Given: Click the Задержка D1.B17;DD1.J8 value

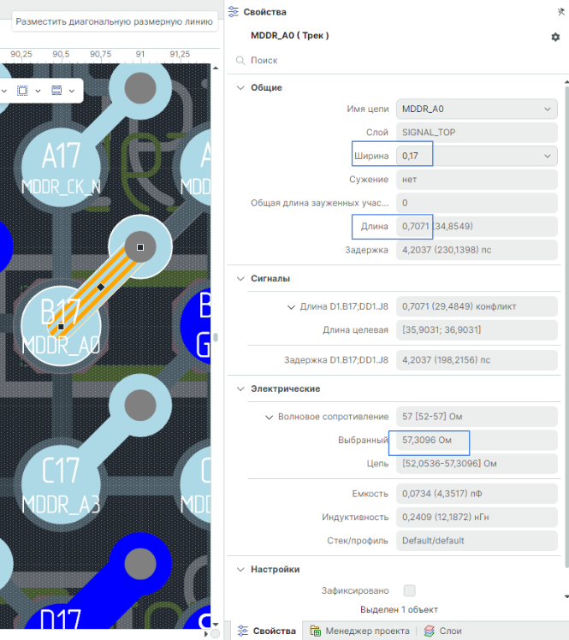Looking at the screenshot, I should pos(477,360).
